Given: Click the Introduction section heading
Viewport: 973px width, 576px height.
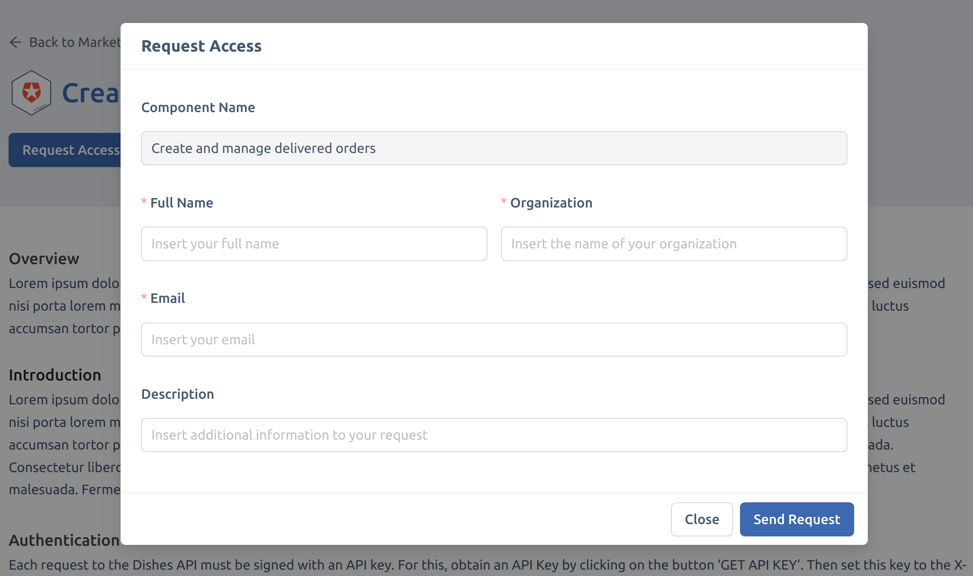Looking at the screenshot, I should pos(55,375).
